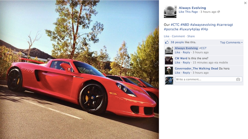Image resolution: width=248 pixels, height=139 pixels.
Task: Like the post via Like link
Action: click(x=166, y=36)
